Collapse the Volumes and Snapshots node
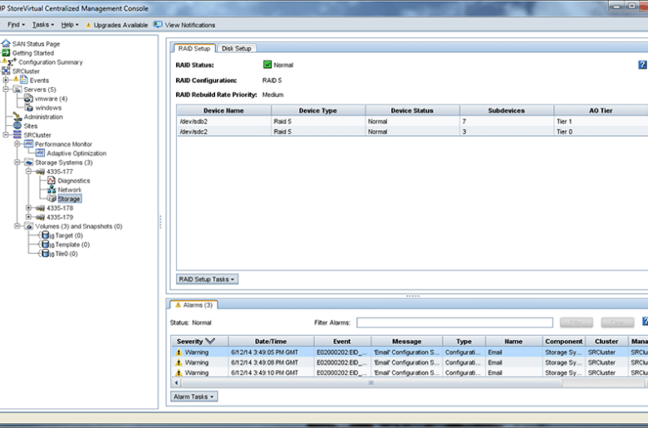The image size is (648, 428). 17,226
